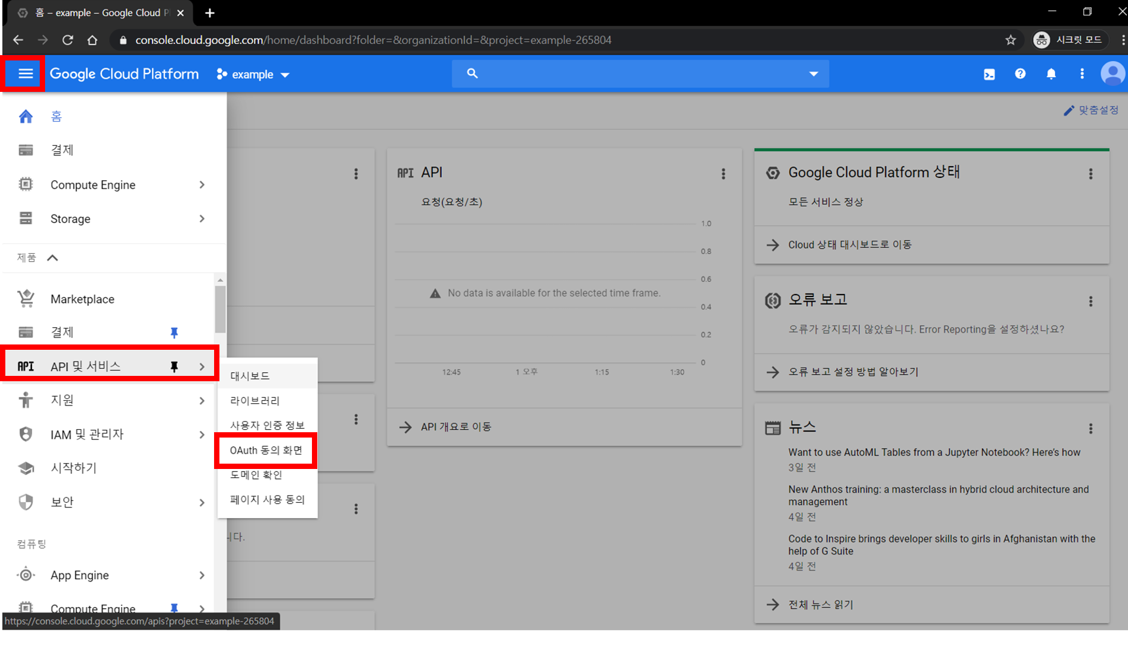Bookmark the page with the star icon
Viewport: 1128px width, 667px height.
tap(1011, 40)
